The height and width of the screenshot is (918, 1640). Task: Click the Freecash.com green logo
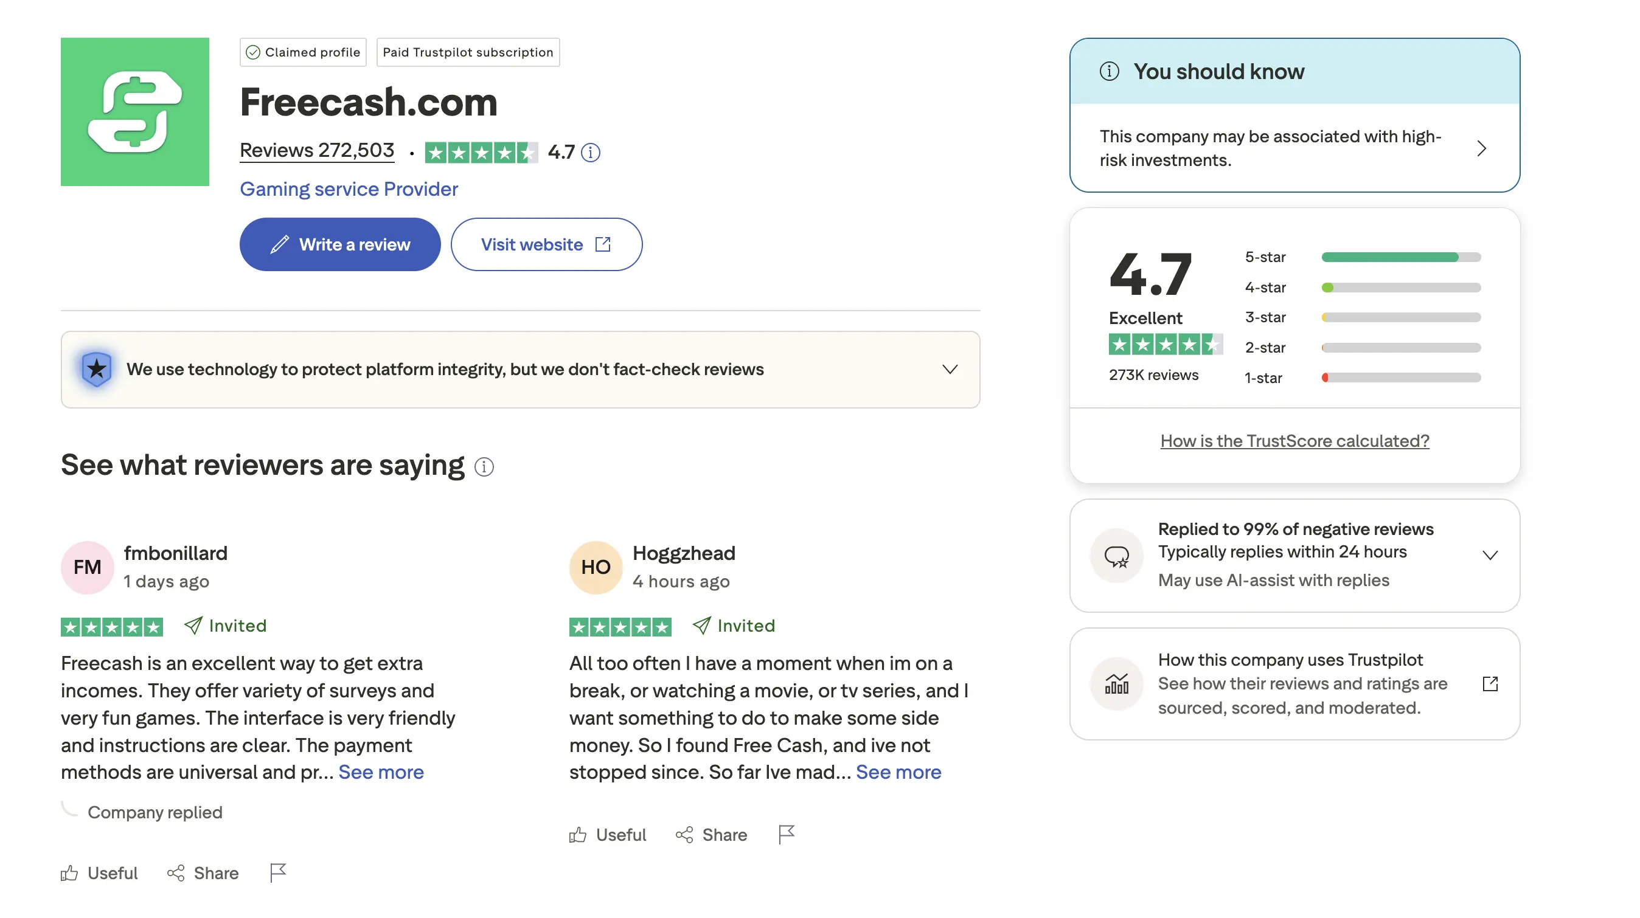(134, 112)
